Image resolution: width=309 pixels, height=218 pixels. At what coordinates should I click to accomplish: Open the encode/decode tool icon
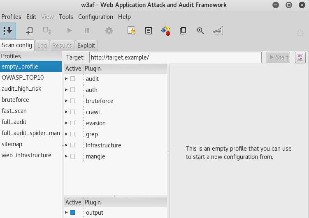point(166,31)
